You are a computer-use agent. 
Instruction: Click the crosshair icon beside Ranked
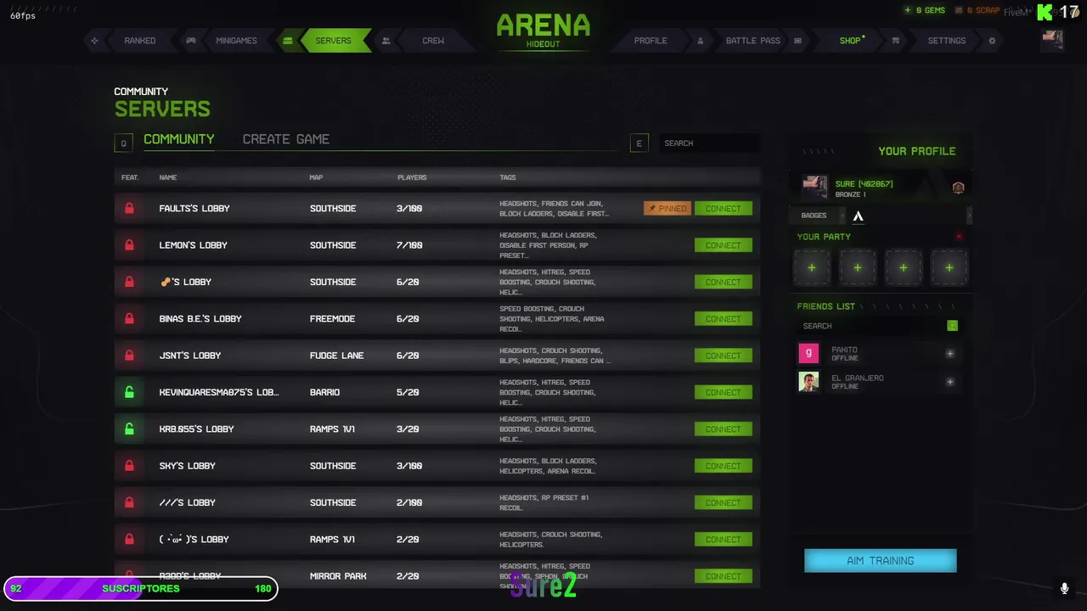coord(94,41)
